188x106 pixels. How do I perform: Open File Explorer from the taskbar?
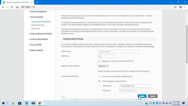pyautogui.click(x=13, y=103)
